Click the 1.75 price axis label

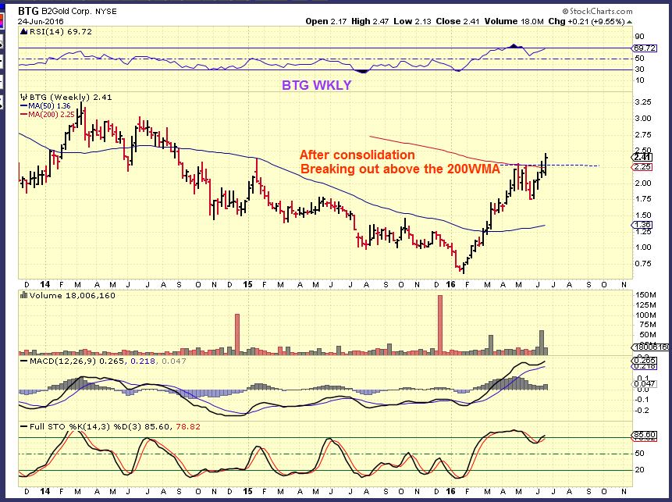tap(643, 199)
